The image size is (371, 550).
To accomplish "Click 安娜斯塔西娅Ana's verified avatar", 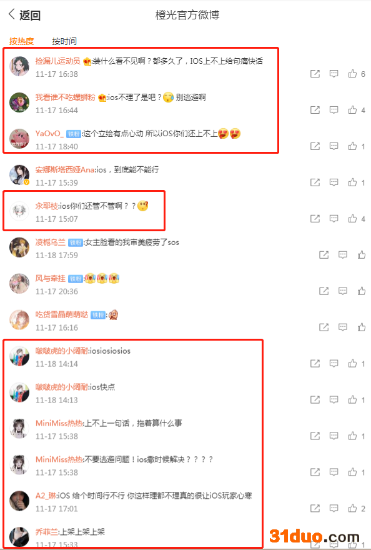I will (x=19, y=174).
